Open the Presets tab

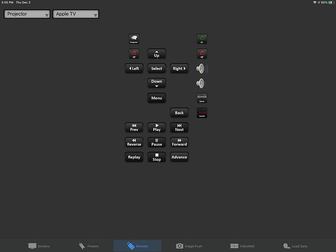click(x=88, y=246)
